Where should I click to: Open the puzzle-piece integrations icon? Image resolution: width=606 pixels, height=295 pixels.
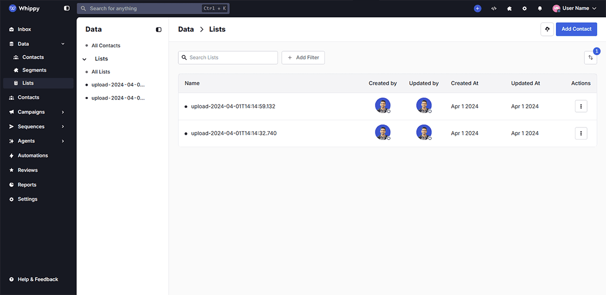click(x=509, y=8)
